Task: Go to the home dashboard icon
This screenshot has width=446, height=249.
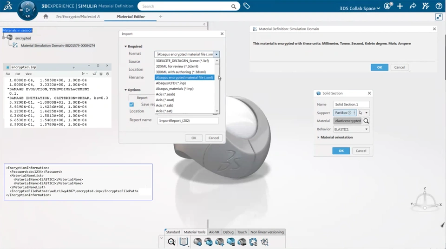Action: coord(46,17)
